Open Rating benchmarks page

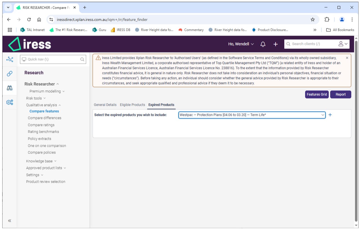(x=43, y=132)
